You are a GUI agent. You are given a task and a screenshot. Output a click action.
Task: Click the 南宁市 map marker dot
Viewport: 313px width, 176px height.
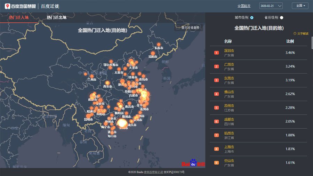pyautogui.click(x=106, y=123)
